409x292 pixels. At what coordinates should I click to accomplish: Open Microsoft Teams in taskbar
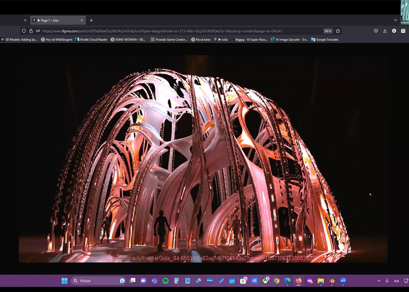coord(154,281)
